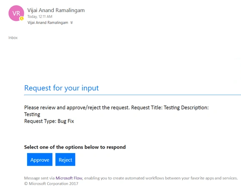Expand recipient details chevron

pos(71,23)
